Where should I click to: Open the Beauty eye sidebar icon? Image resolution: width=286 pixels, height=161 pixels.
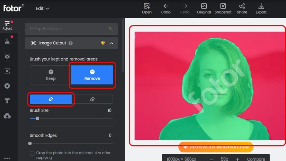(7, 56)
